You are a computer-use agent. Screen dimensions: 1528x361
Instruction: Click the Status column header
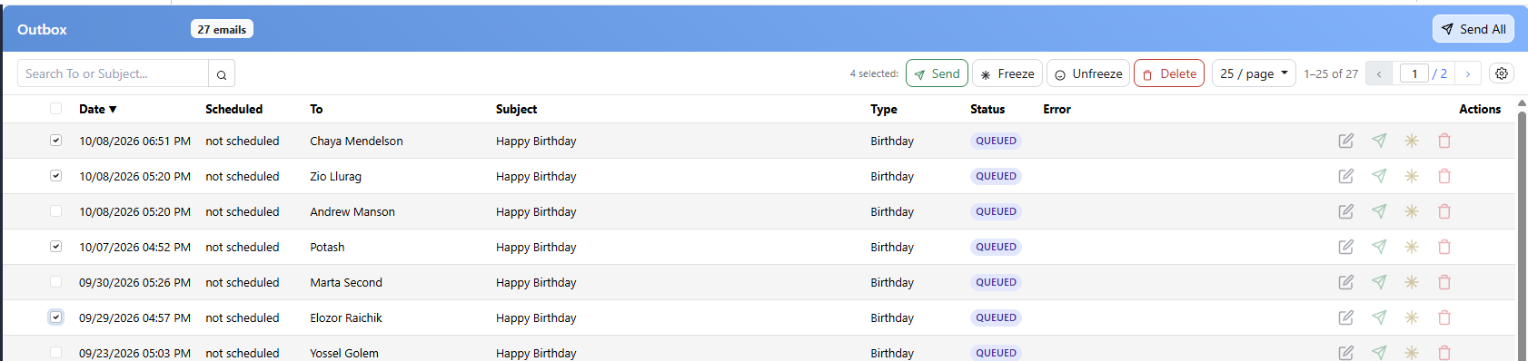tap(987, 109)
